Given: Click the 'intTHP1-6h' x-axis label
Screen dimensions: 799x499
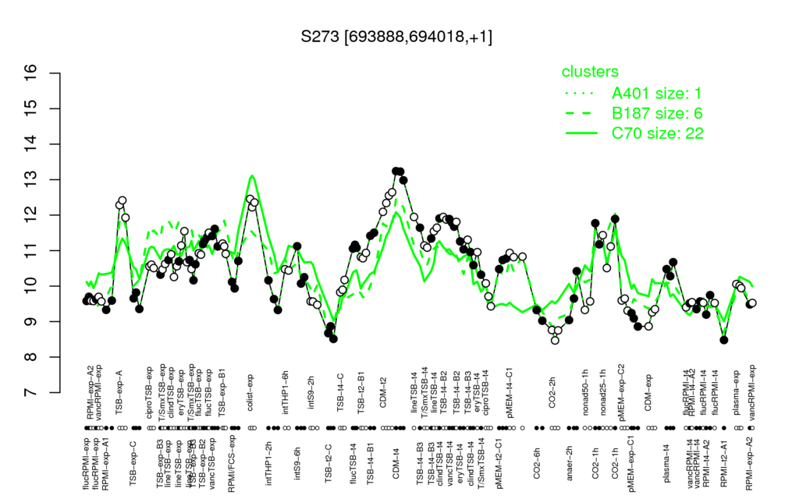Looking at the screenshot, I should click(x=286, y=392).
